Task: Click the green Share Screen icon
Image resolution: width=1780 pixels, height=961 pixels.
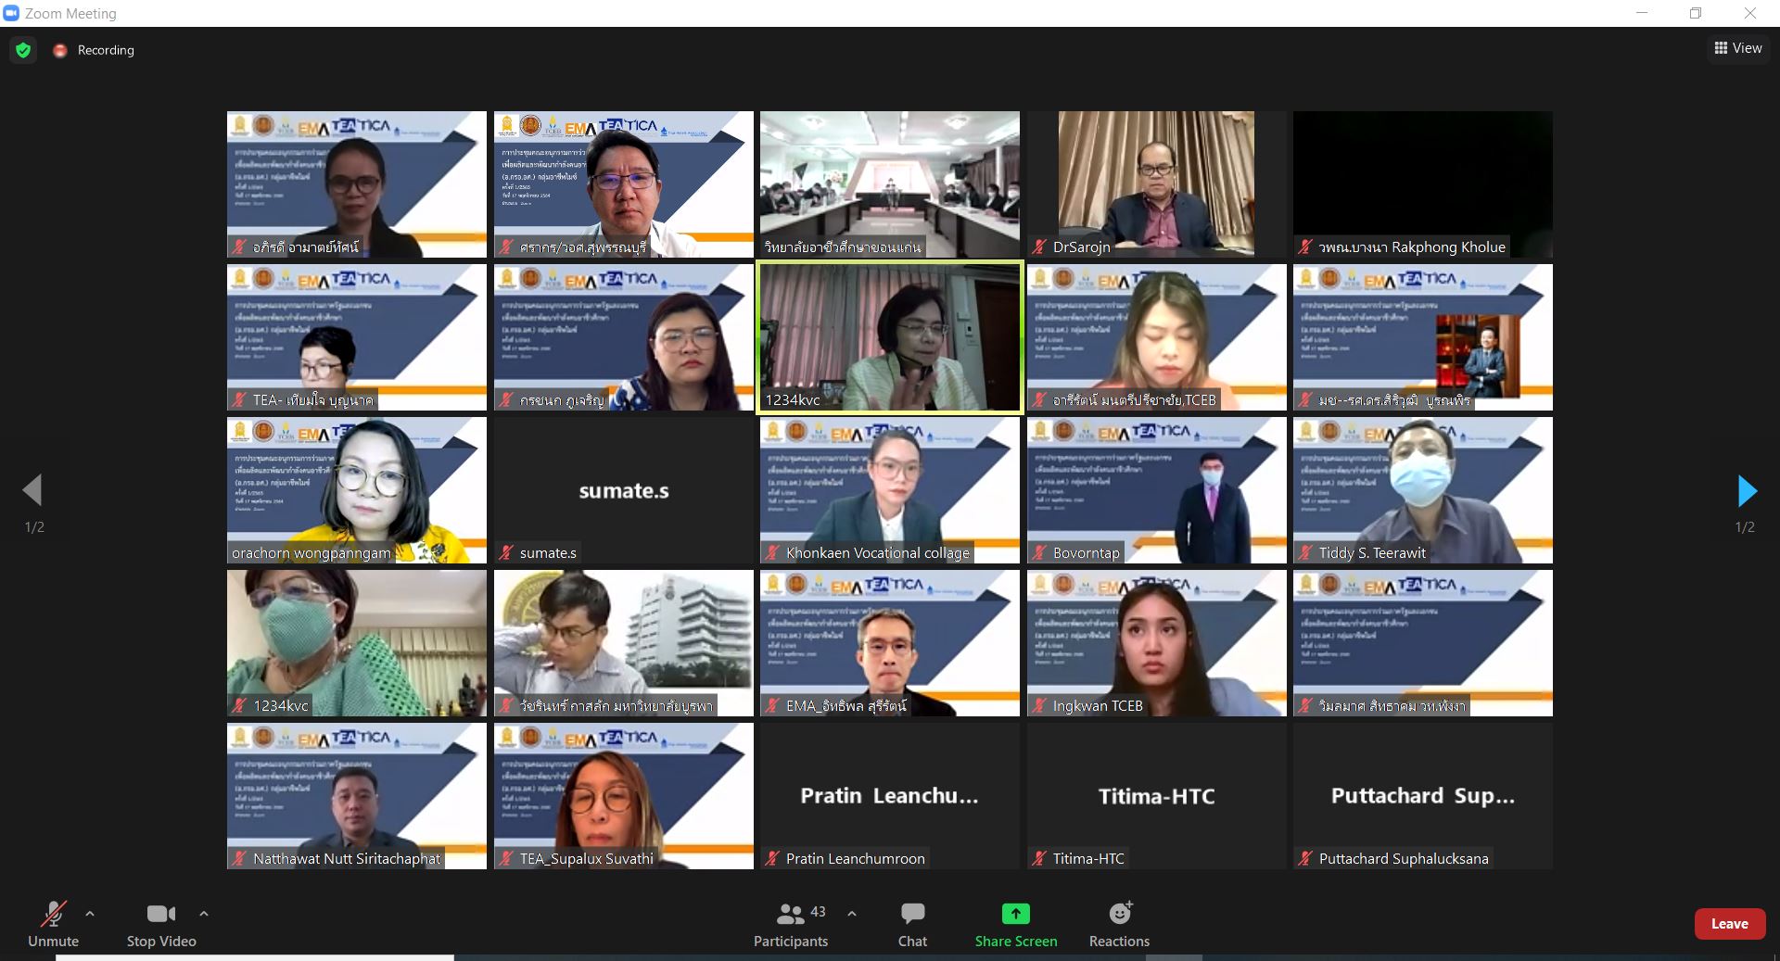Action: click(x=1015, y=914)
